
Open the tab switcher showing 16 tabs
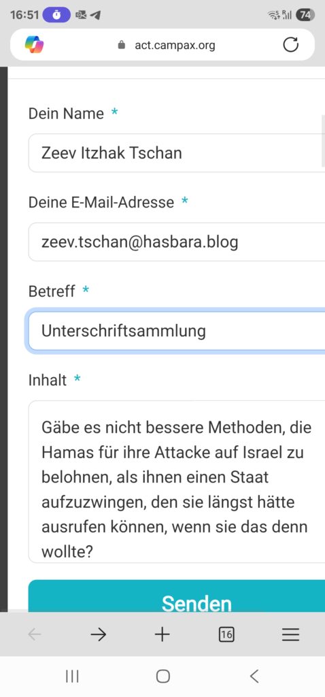(x=226, y=635)
